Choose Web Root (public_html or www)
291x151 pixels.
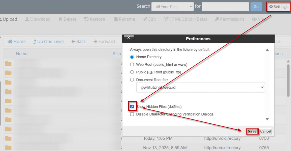(x=132, y=64)
